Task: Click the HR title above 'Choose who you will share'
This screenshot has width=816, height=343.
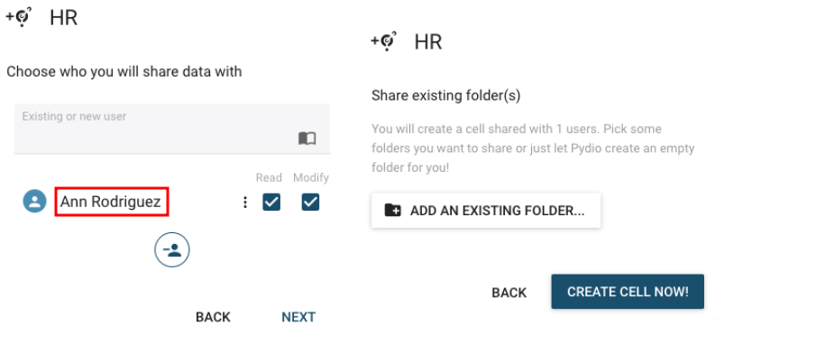Action: [x=64, y=18]
